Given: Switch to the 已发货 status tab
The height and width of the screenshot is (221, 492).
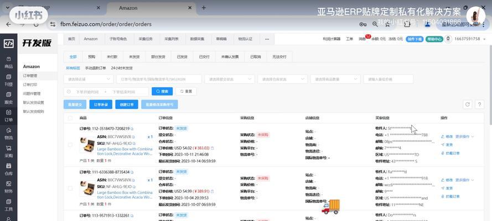Looking at the screenshot, I should point(182,57).
